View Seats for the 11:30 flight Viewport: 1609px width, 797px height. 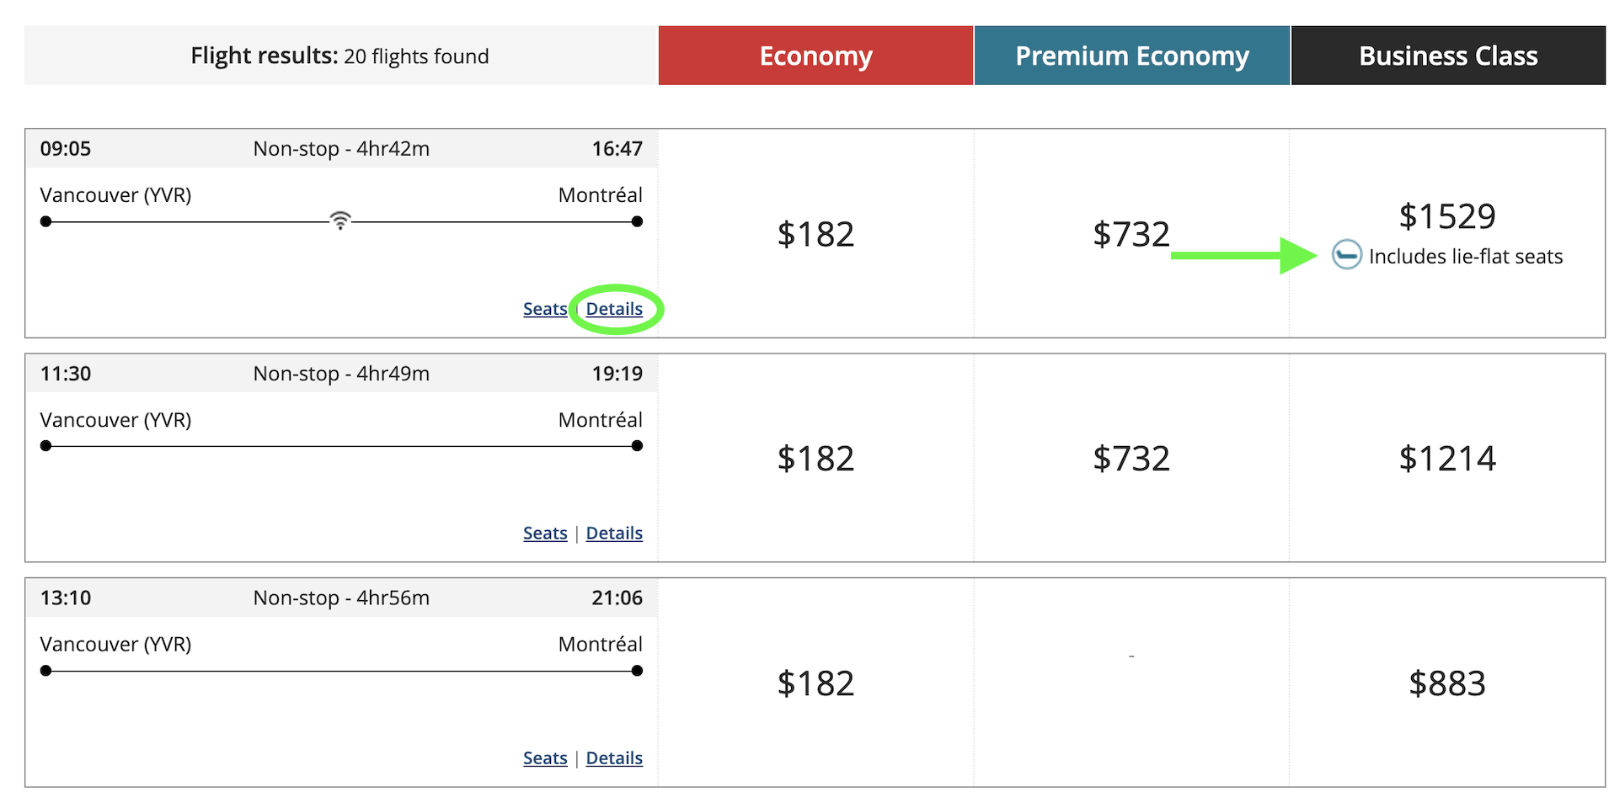pyautogui.click(x=545, y=533)
